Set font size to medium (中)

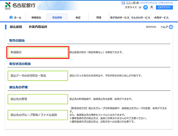(x=146, y=7)
